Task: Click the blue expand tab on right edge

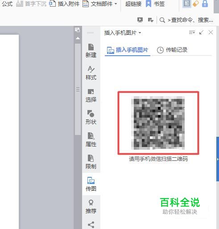Action: coord(218,159)
